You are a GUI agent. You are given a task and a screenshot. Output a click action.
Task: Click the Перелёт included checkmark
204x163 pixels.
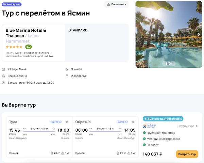coord(144,145)
